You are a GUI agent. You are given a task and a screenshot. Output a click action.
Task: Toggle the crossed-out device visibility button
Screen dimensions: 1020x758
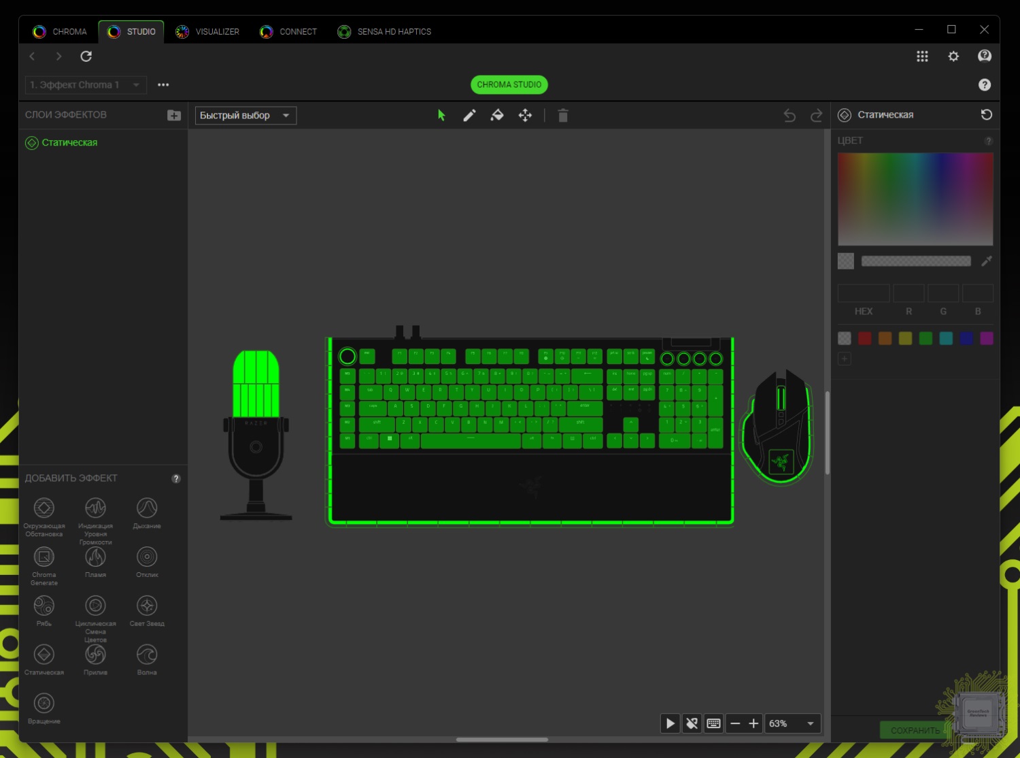click(692, 723)
